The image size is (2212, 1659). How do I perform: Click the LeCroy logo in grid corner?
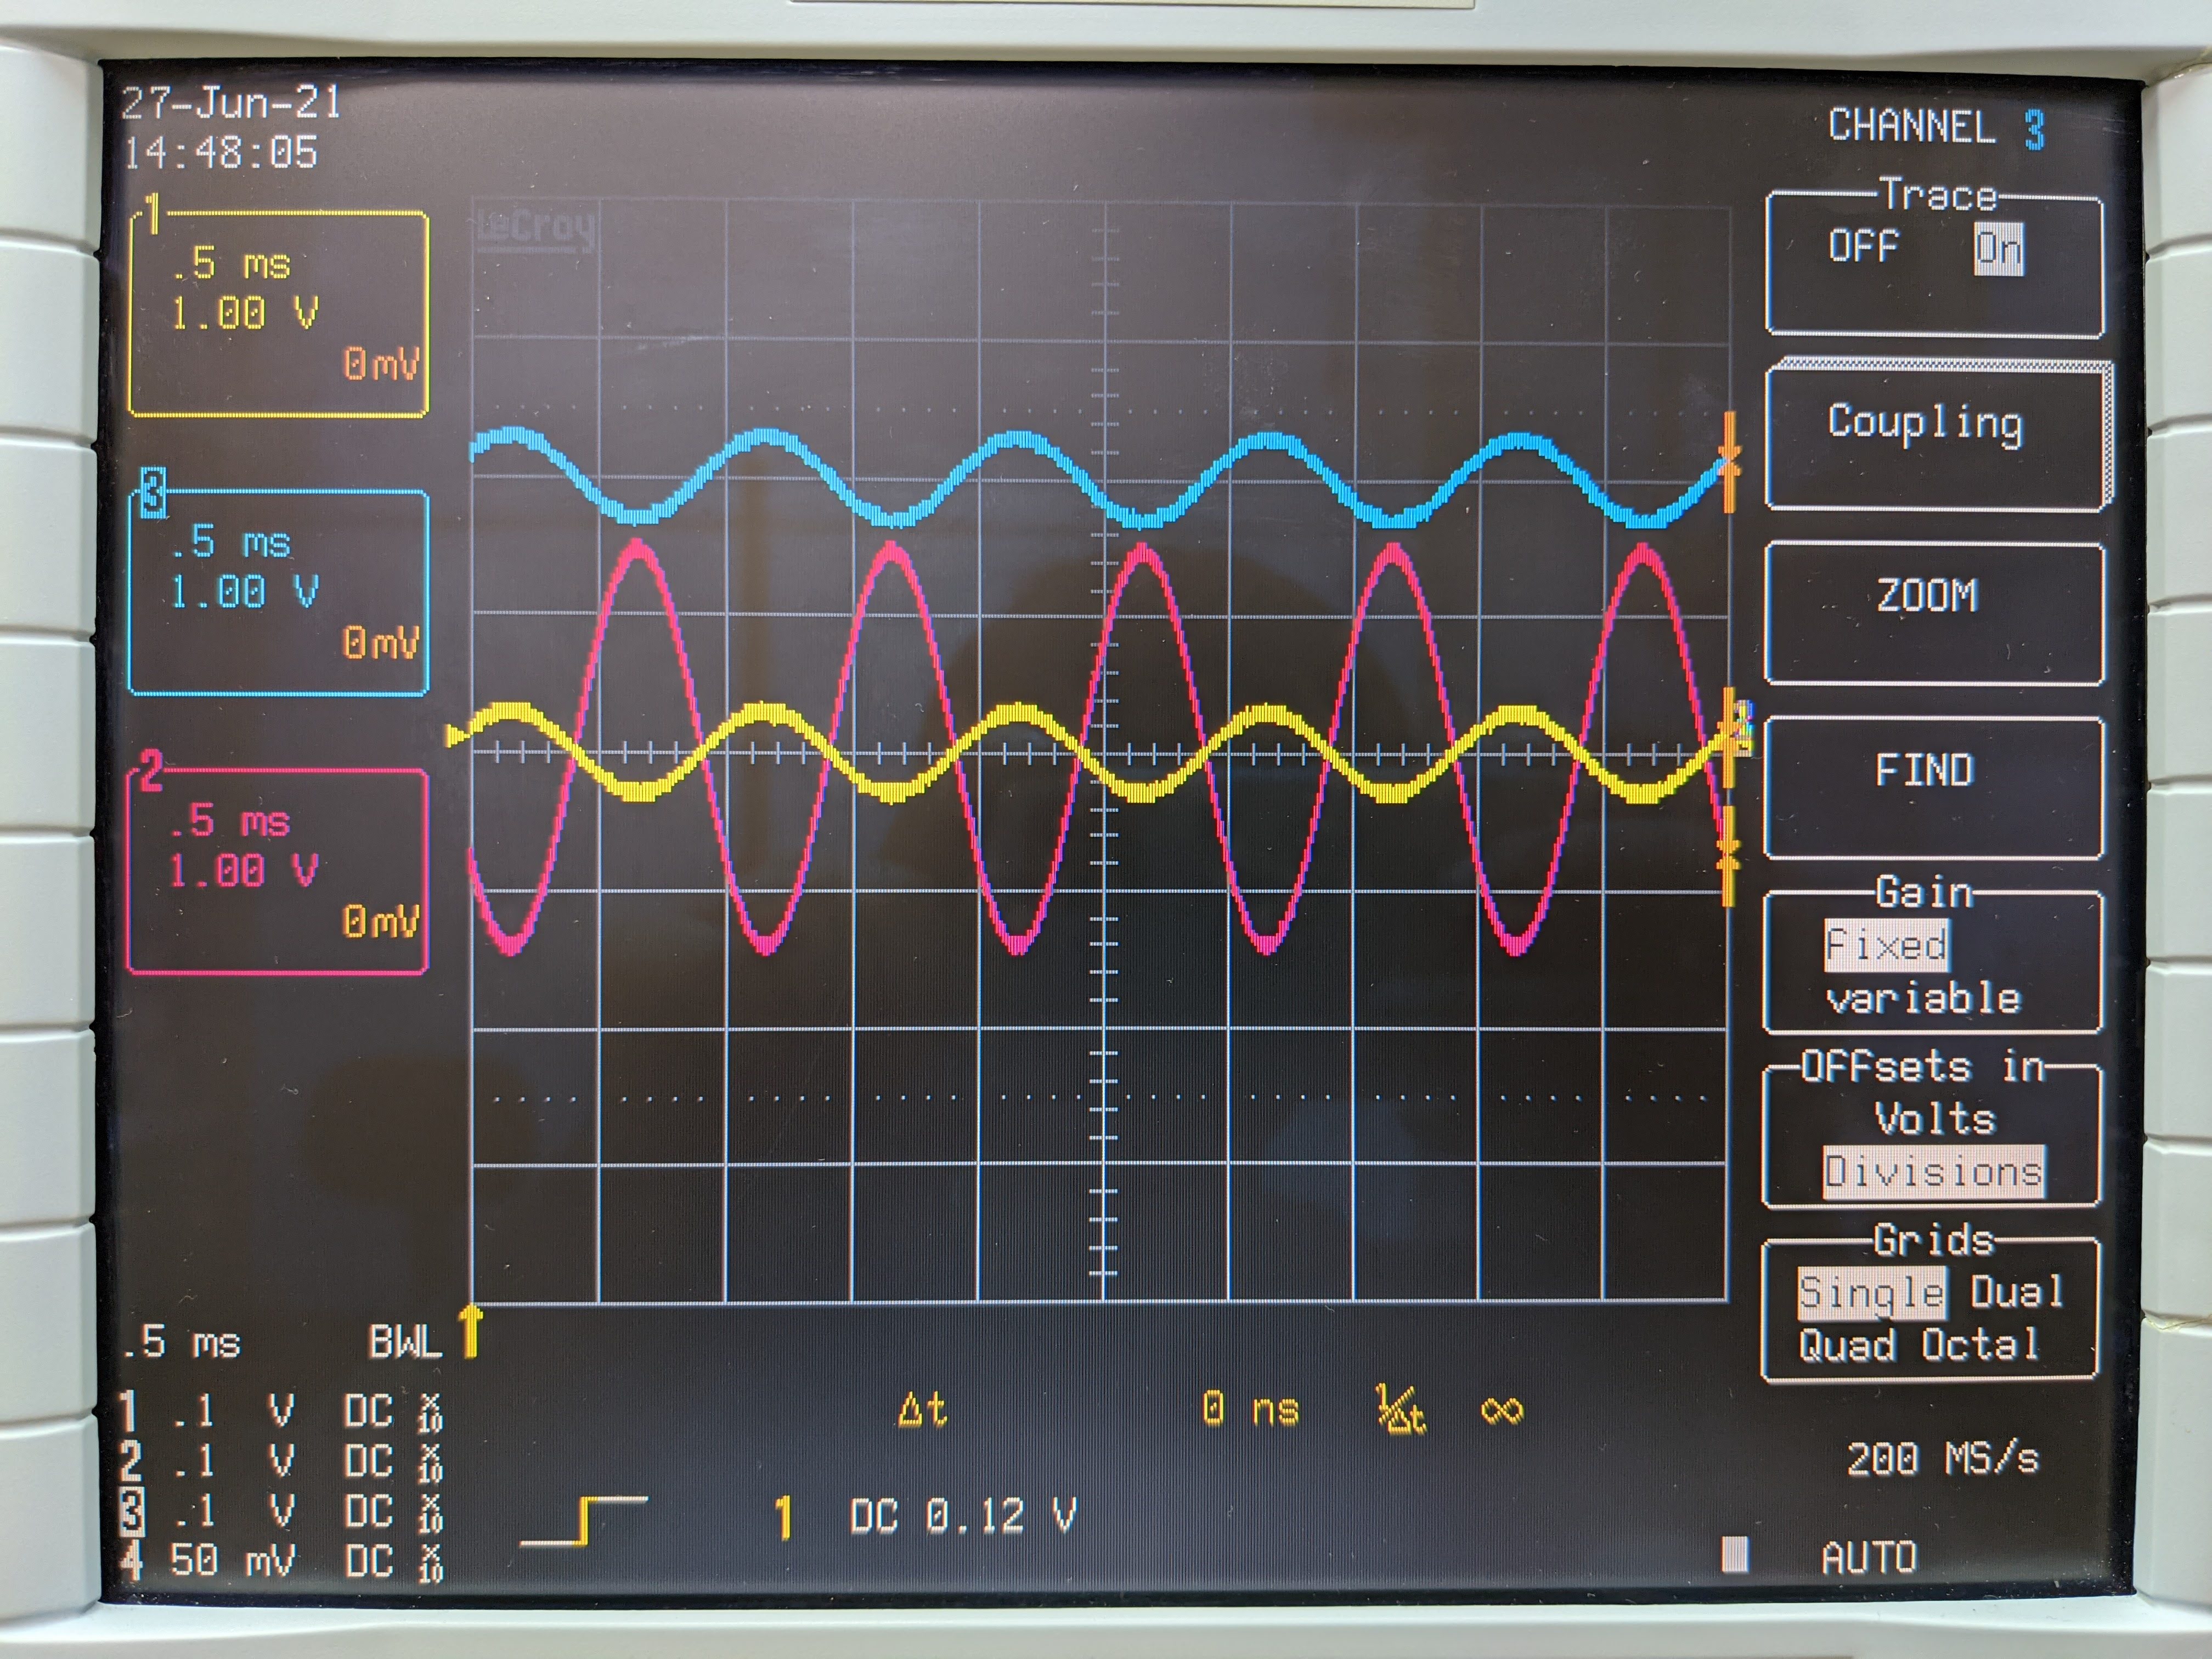[536, 229]
